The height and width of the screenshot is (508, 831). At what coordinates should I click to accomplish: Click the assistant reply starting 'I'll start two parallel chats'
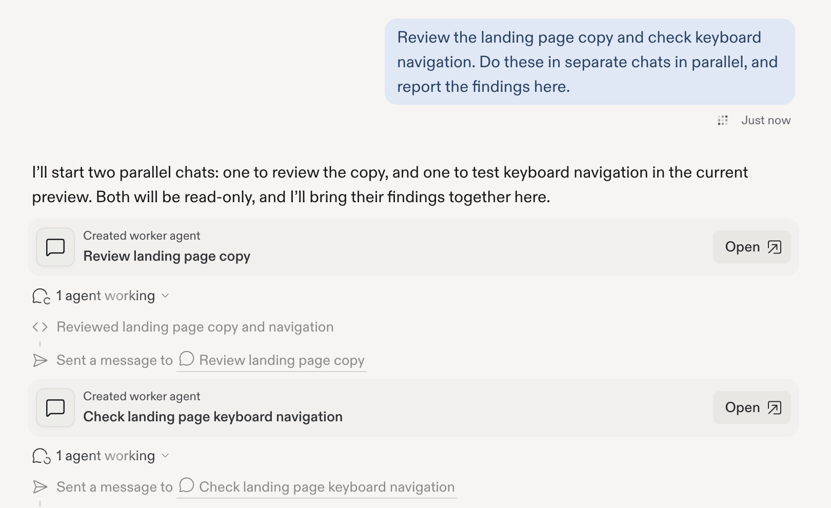pos(390,185)
